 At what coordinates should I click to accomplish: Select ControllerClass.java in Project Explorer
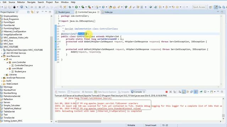23,65
